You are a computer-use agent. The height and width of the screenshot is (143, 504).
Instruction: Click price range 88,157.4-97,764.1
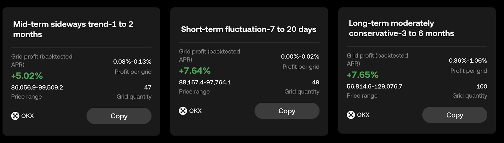point(205,82)
